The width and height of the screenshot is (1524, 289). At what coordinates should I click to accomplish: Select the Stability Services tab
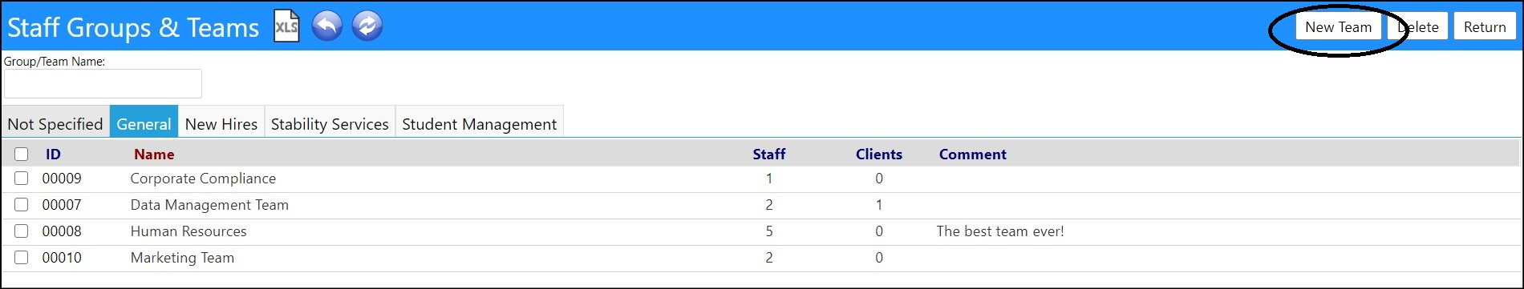tap(330, 124)
